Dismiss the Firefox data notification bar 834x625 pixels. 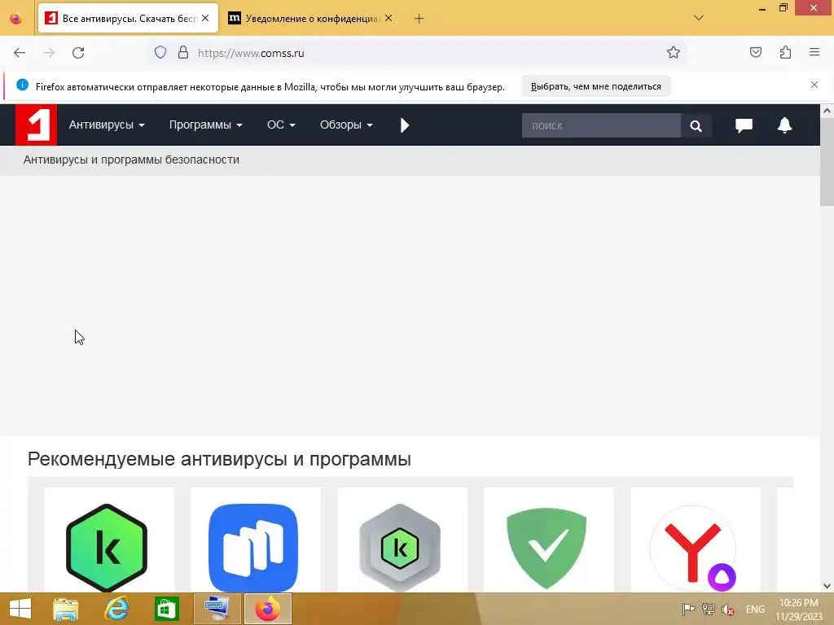pos(814,85)
